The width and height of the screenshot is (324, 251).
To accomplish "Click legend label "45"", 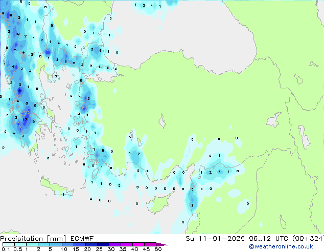I will pyautogui.click(x=146, y=249).
